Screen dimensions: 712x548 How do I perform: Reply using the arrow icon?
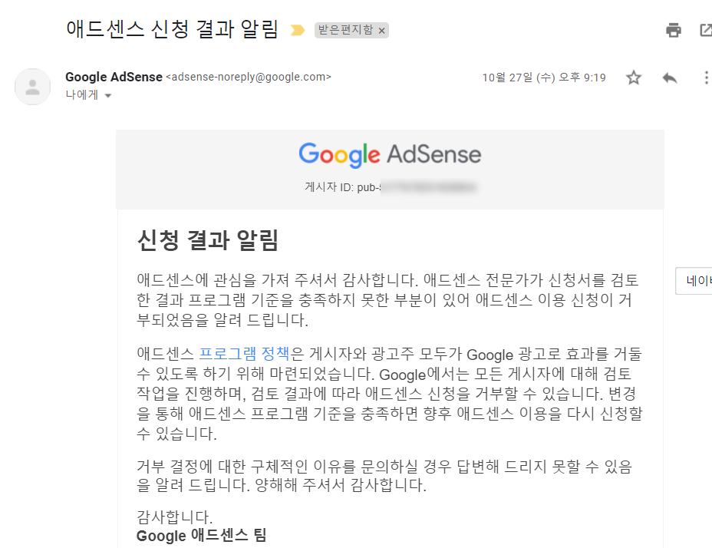(670, 78)
